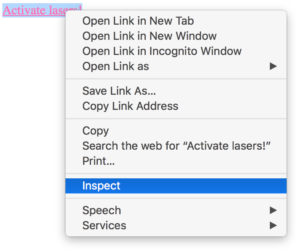This screenshot has height=250, width=297.
Task: Choose Open Link in New Window
Action: point(149,36)
